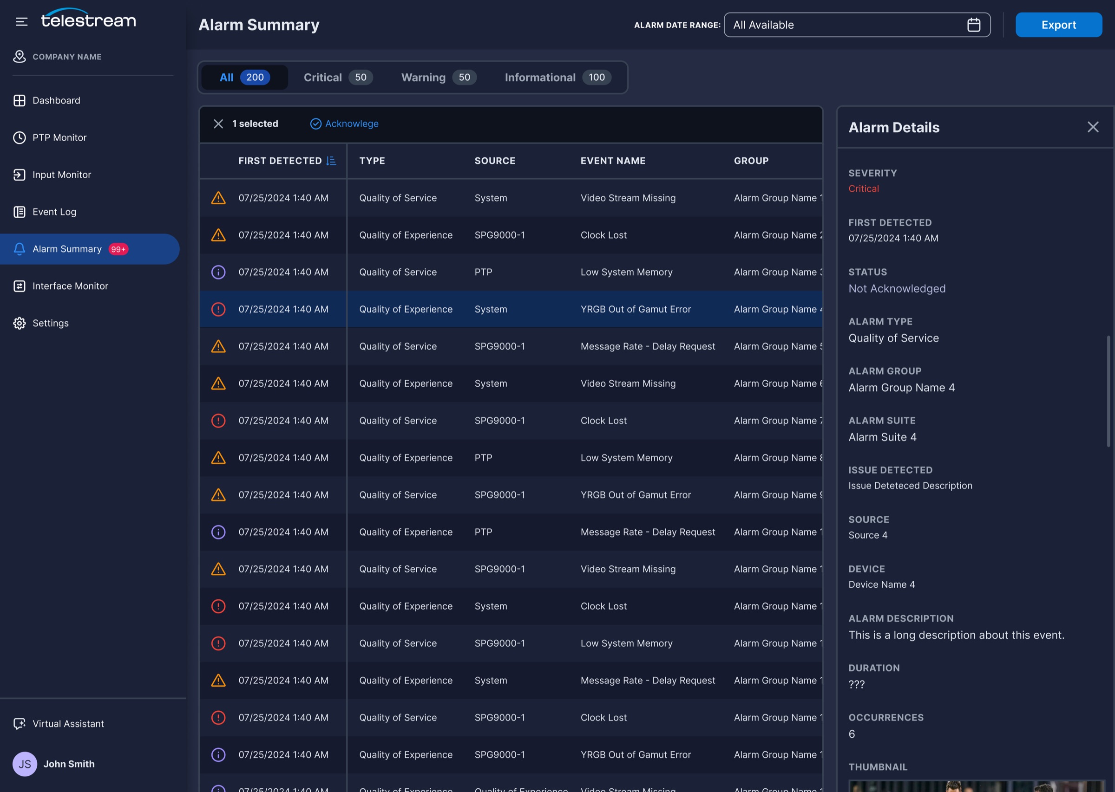Click the Alarm Details thumbnail image
The width and height of the screenshot is (1115, 792).
pos(977,786)
